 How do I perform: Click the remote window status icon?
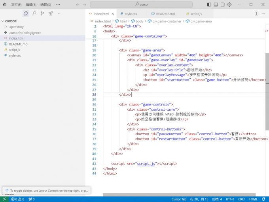coord(4,199)
